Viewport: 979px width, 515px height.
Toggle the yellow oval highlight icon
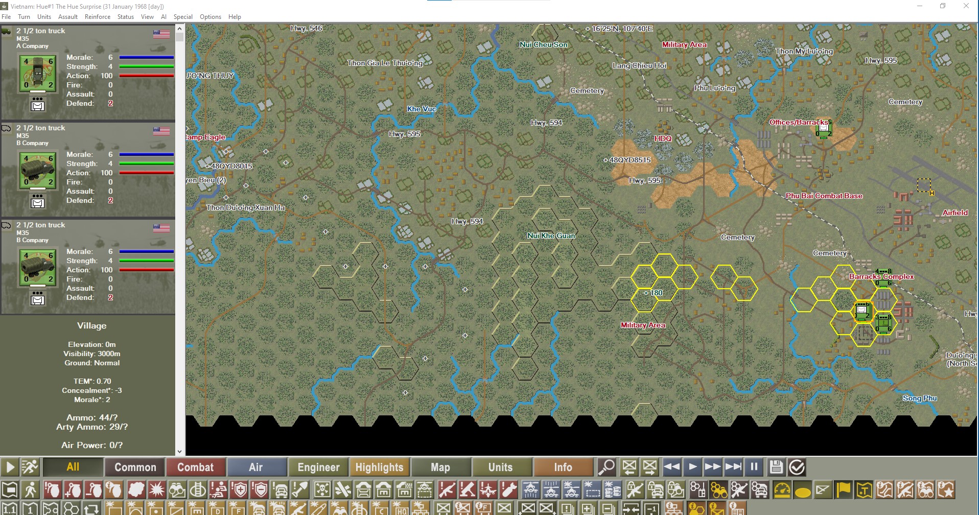click(x=802, y=490)
